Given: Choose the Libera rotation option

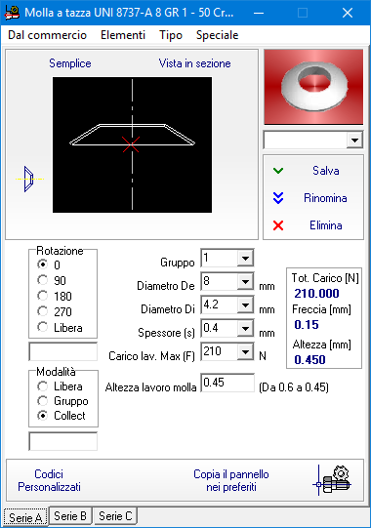Looking at the screenshot, I should [42, 327].
